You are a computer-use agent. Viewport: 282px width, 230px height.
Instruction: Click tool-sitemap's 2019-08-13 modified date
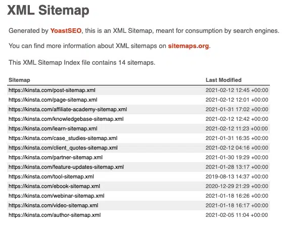tap(237, 176)
